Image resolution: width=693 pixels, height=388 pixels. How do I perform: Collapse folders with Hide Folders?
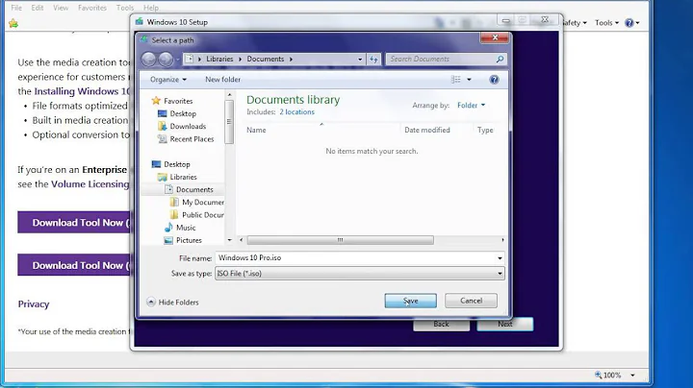point(173,303)
